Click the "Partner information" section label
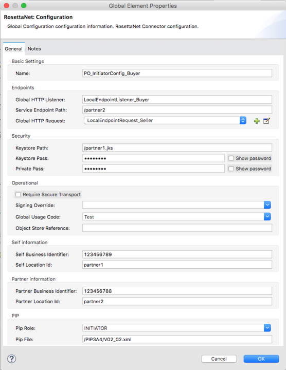286x370 pixels. tap(33, 279)
